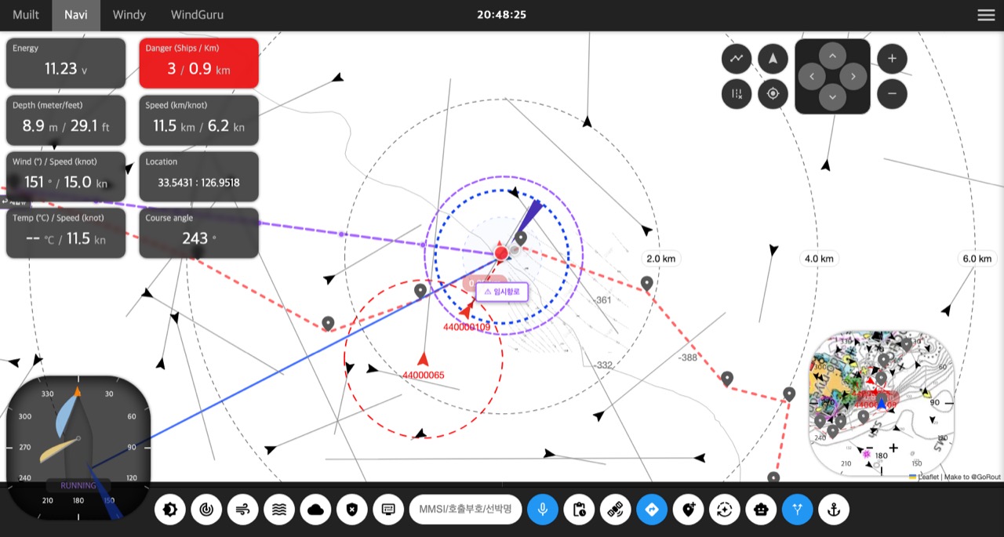
Task: Add a new location pin
Action: (x=689, y=510)
